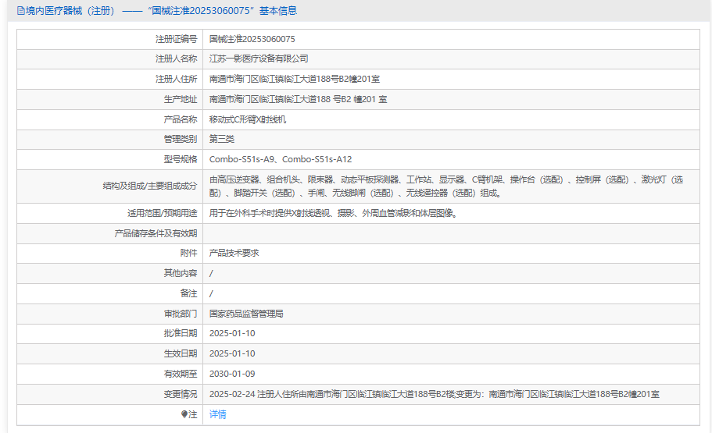Click registrant name 江苏一影医疗设备有限公司
Screen dimensions: 712x433
pos(259,59)
